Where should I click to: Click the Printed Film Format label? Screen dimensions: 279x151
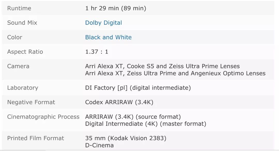[35, 138]
